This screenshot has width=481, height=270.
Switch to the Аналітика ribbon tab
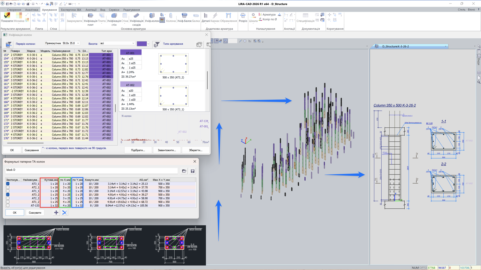[32, 10]
